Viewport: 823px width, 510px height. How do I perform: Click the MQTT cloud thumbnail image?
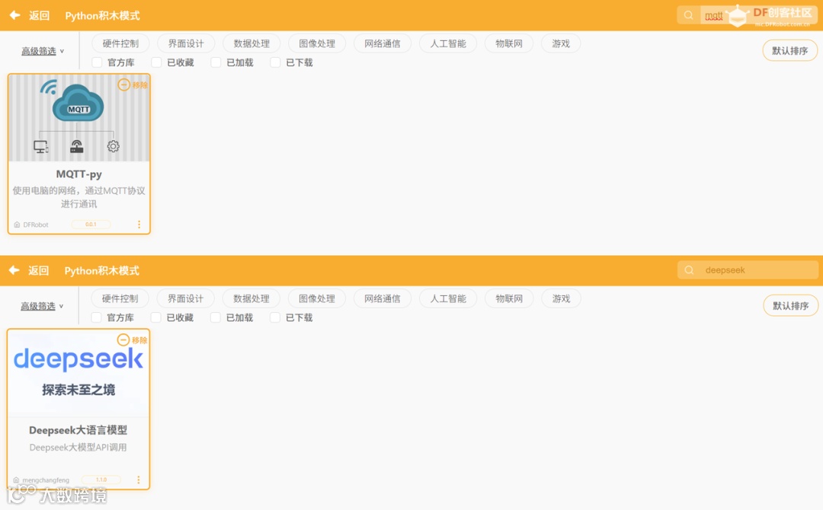pos(78,118)
